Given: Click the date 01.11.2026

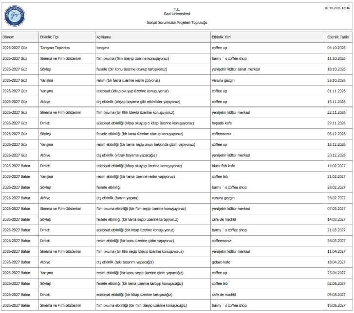Looking at the screenshot, I should 336,91.
